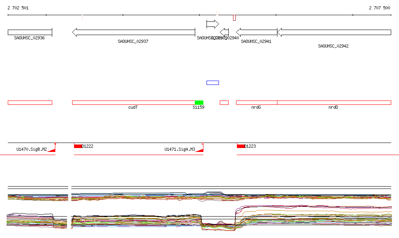The height and width of the screenshot is (238, 399).
Task: Click the SAOUHSC_02941 left-pointing gene arrow
Action: [x=256, y=32]
